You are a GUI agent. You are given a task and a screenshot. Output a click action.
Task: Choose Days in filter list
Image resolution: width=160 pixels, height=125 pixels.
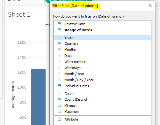[x=102, y=56]
